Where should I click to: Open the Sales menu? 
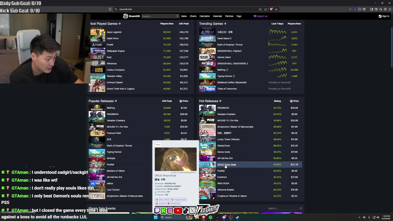click(x=184, y=16)
